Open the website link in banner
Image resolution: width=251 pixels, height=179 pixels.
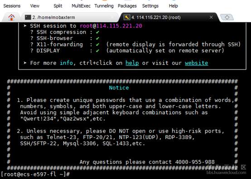(197, 63)
